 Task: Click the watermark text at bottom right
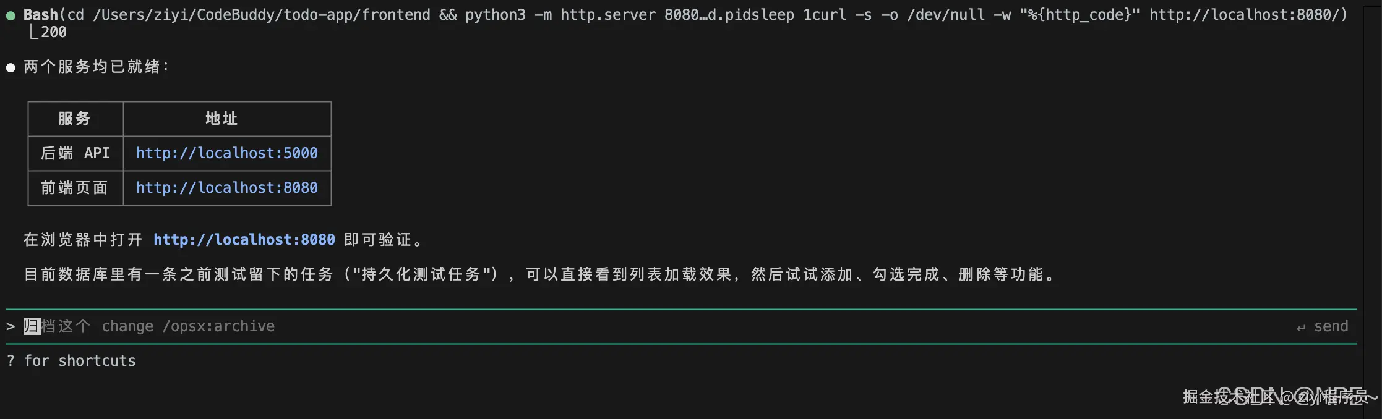tap(1280, 396)
